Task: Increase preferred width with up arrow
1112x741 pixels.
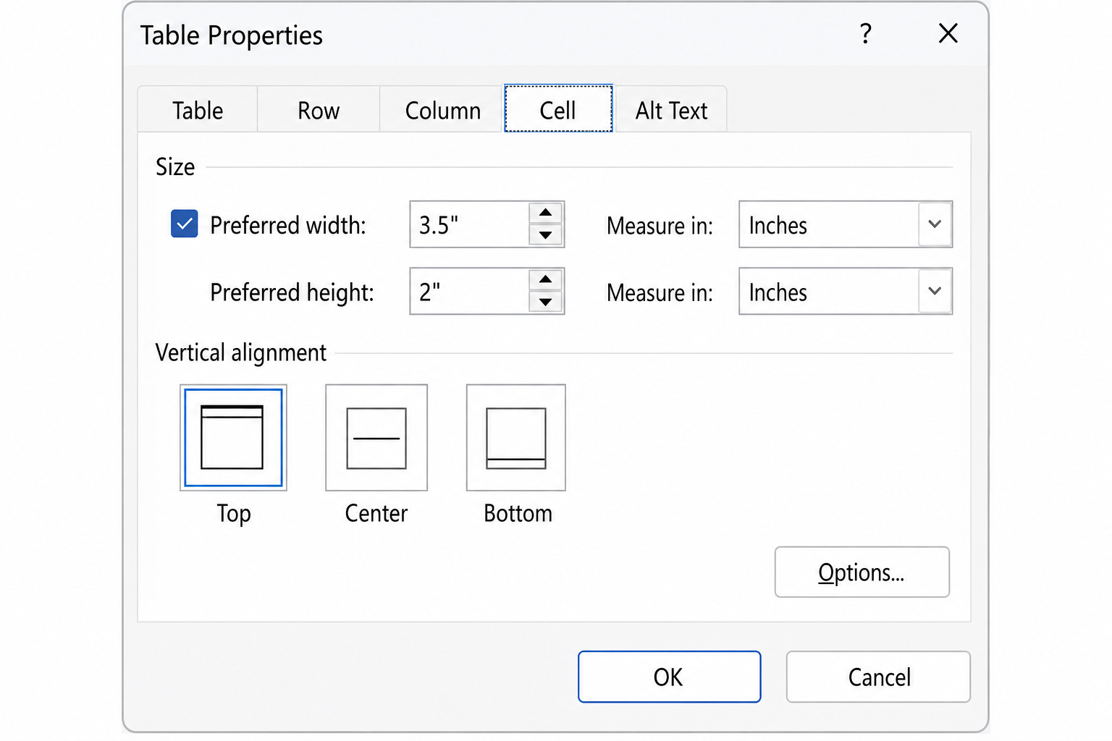Action: tap(546, 213)
